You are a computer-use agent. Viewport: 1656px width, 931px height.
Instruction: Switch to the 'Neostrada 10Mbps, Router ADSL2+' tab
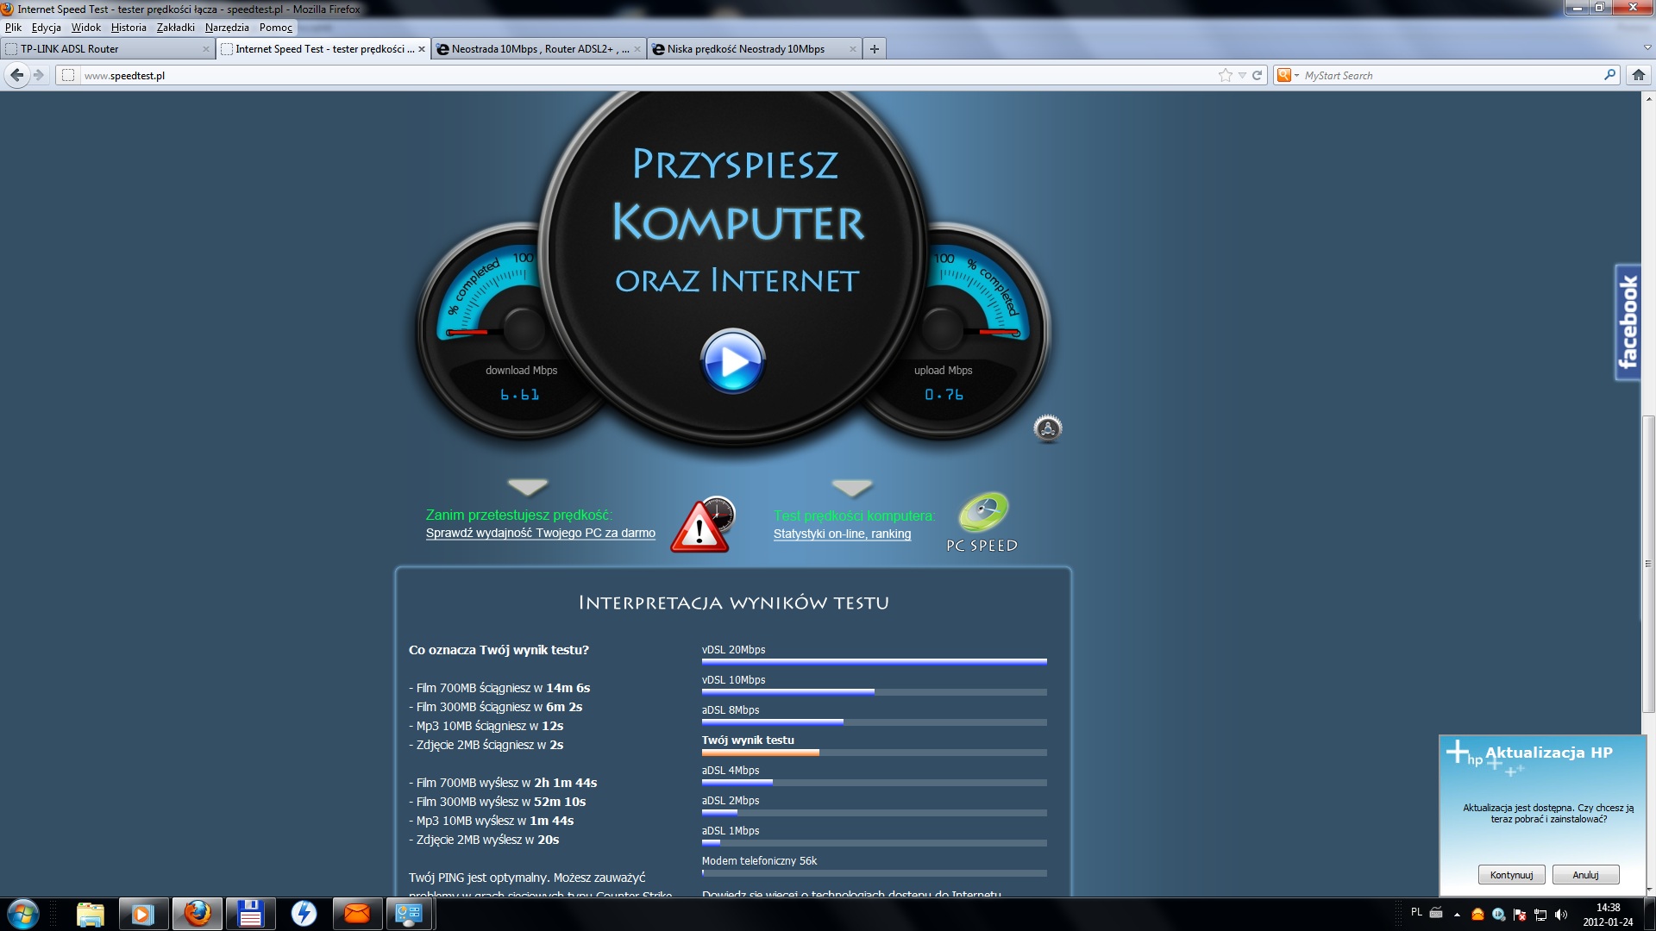[x=539, y=49]
